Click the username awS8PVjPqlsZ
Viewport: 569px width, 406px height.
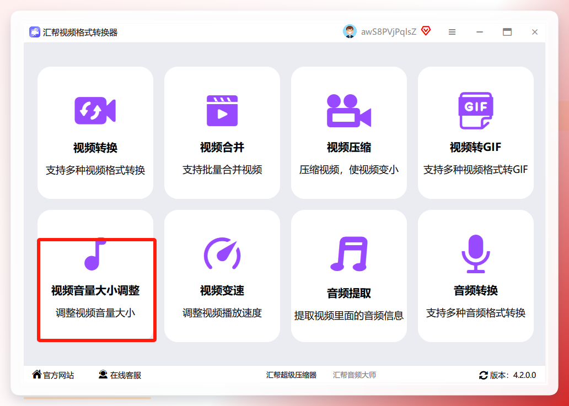(x=388, y=32)
